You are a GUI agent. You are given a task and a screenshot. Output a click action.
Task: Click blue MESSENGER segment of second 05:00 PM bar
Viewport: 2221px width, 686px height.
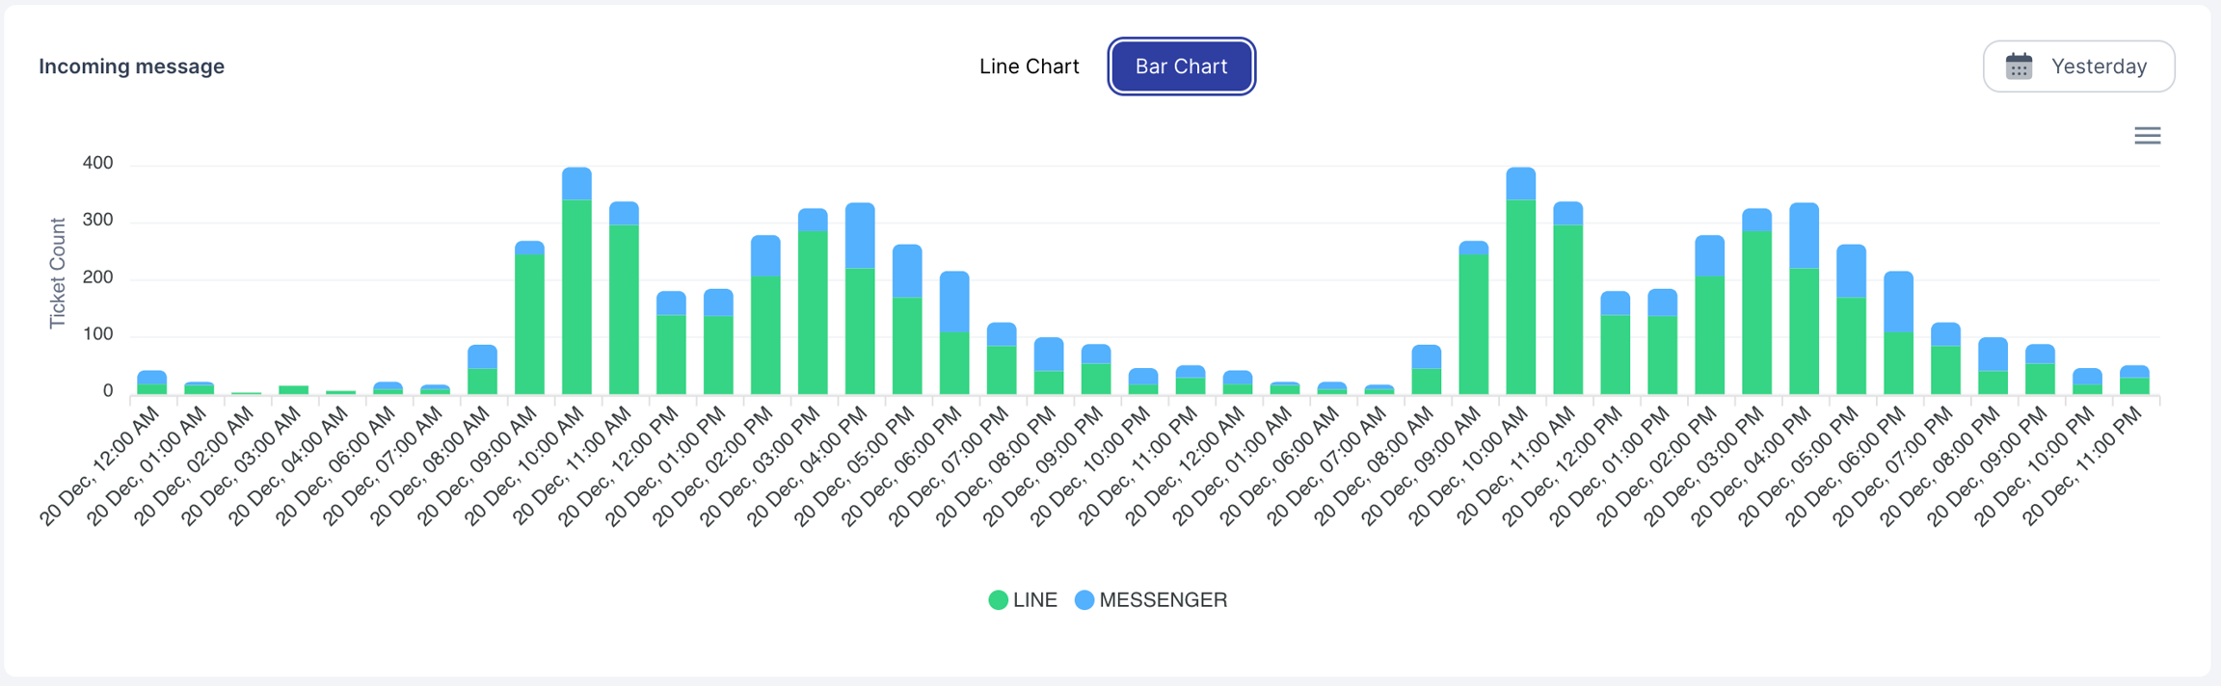(1851, 272)
